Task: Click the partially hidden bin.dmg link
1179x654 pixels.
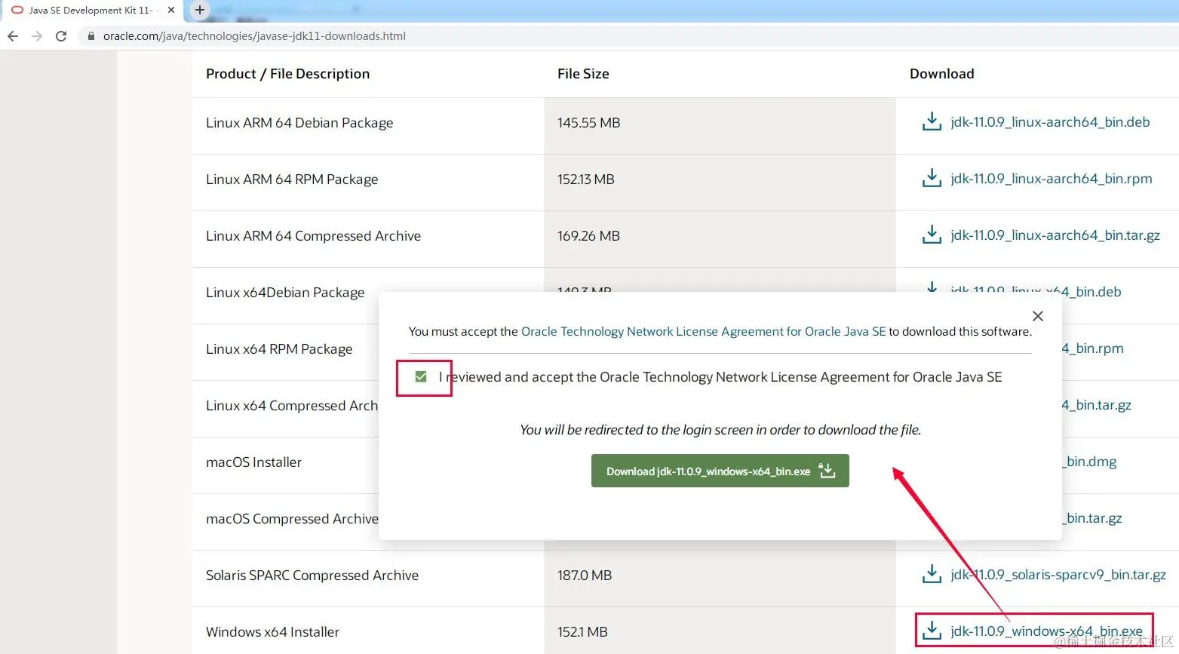Action: 1090,462
